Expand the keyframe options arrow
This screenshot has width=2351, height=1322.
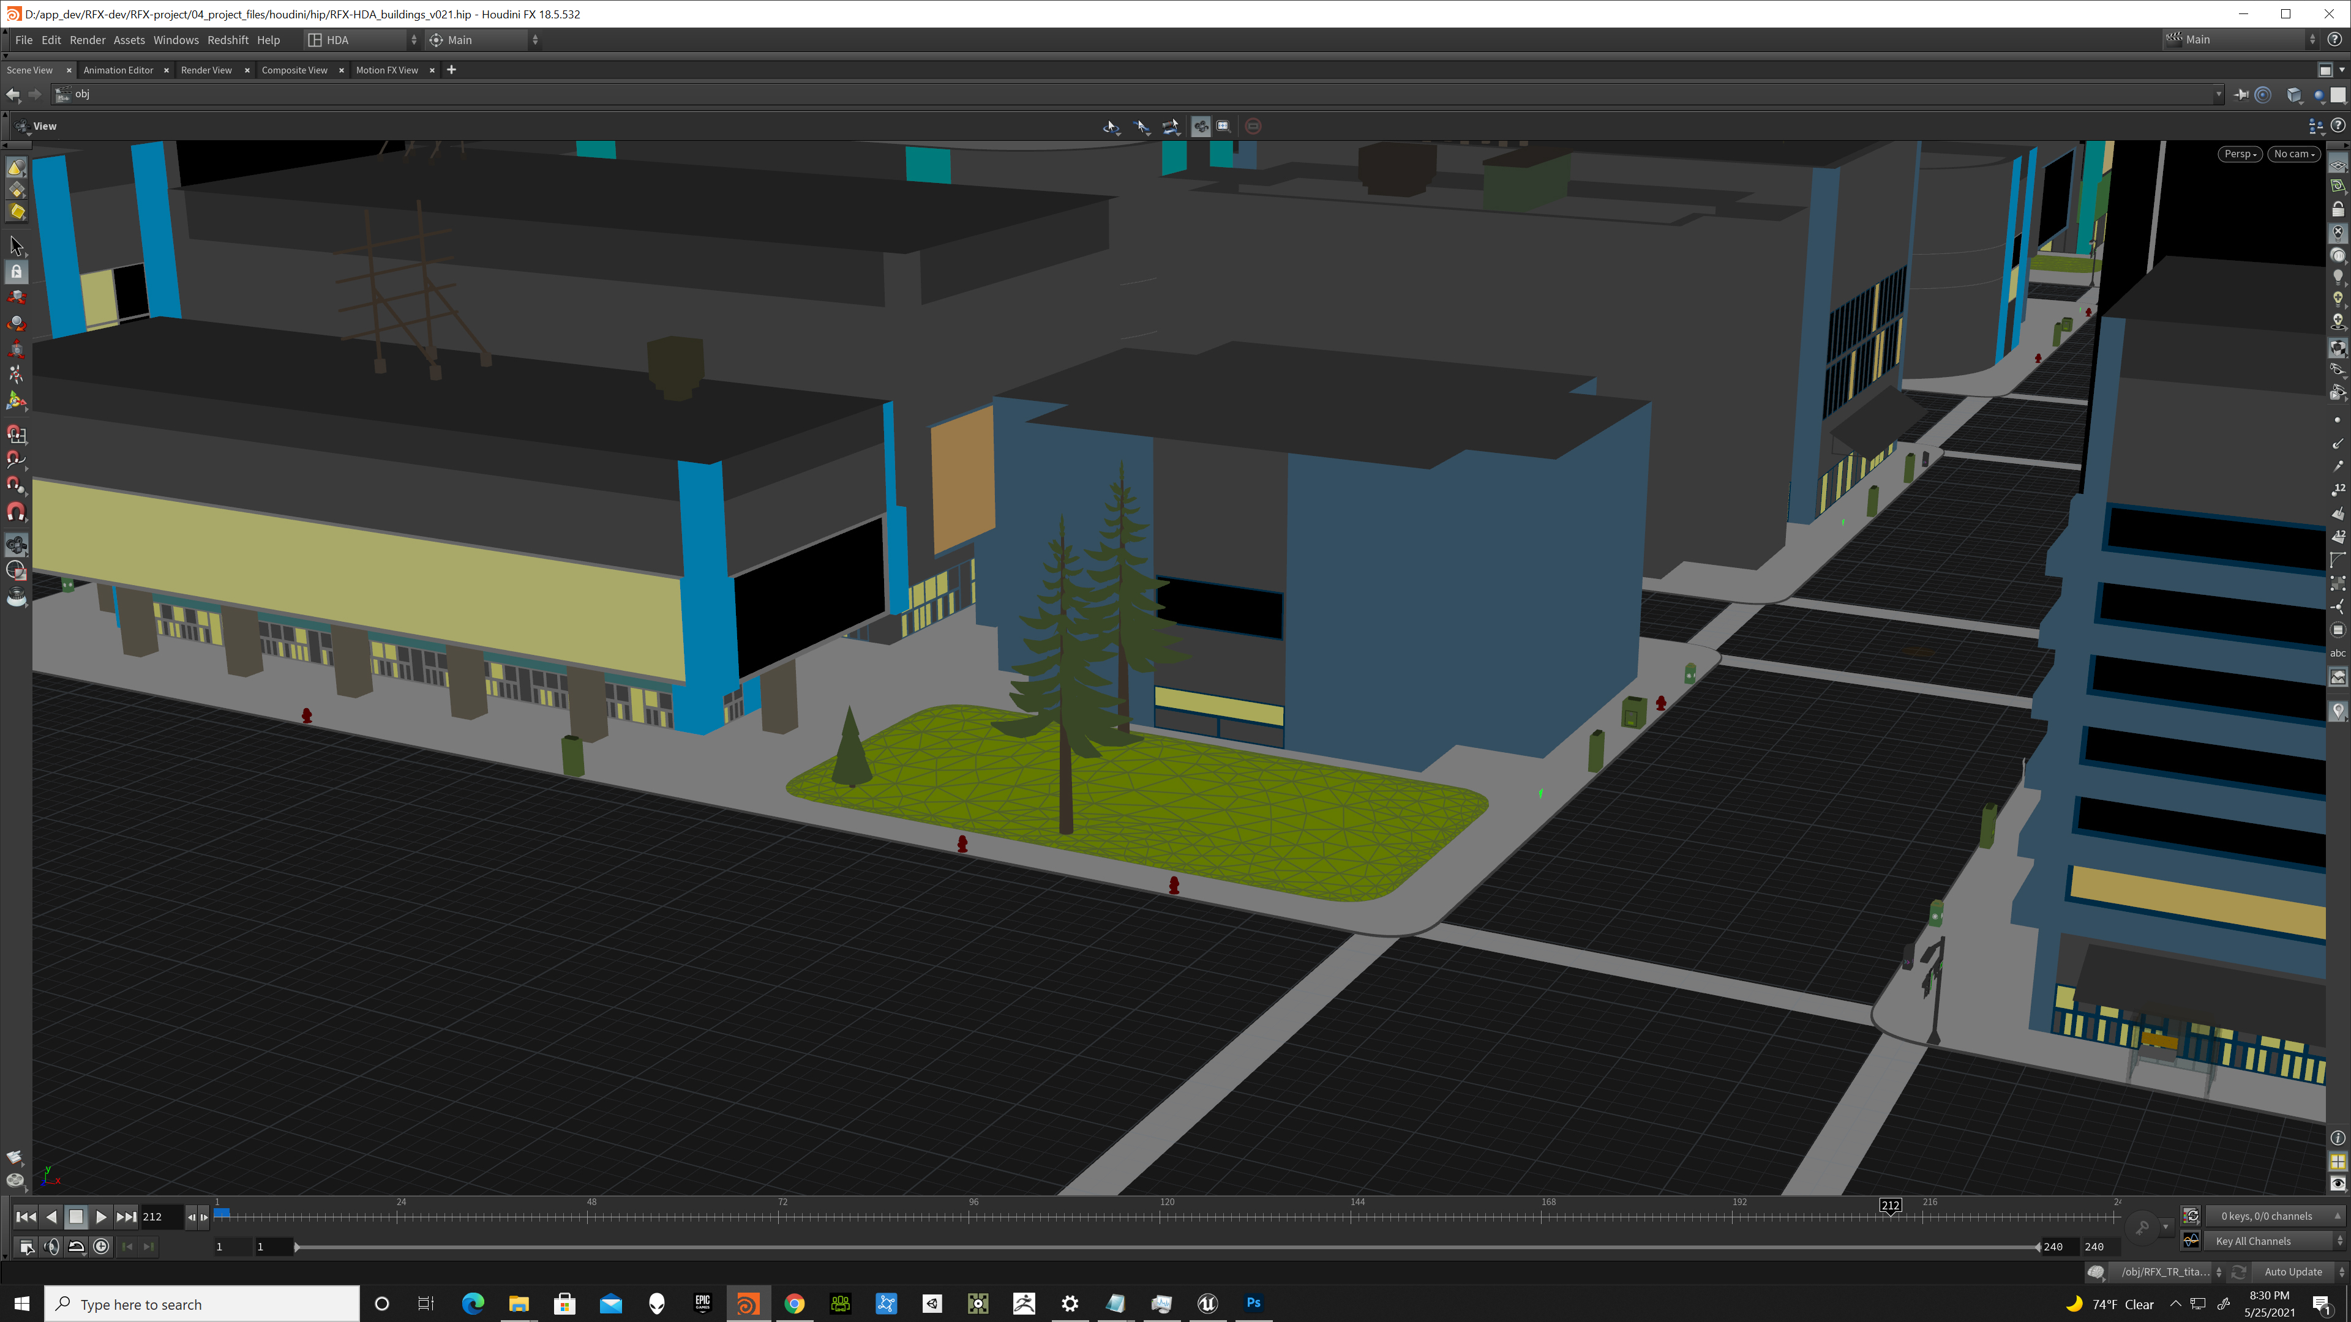click(2165, 1227)
